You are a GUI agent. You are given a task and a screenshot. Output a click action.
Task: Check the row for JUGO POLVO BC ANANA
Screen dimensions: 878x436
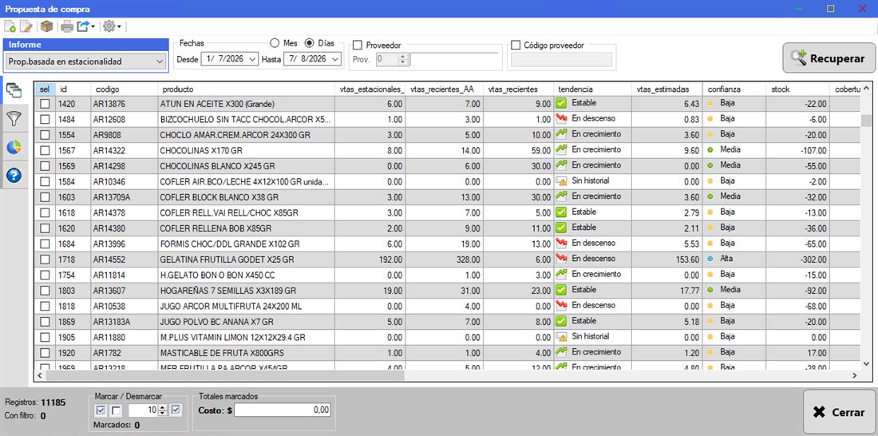(44, 322)
